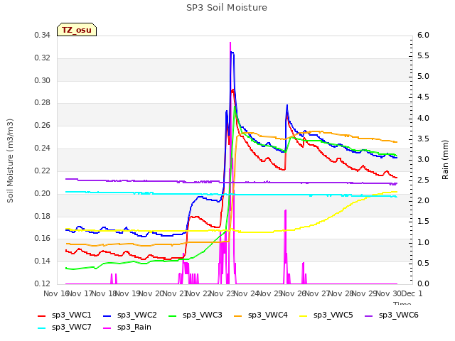Click the sp3_VWC3 legend entry
Viewport: 455px width, 341px height.
[196, 315]
